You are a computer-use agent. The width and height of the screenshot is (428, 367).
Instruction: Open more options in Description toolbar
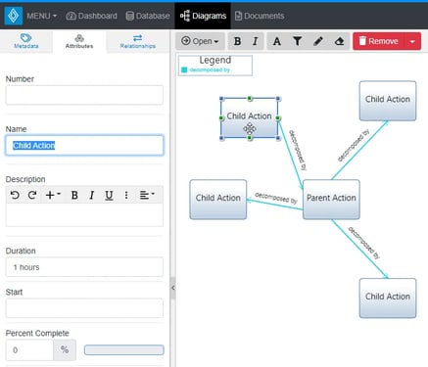click(x=126, y=195)
